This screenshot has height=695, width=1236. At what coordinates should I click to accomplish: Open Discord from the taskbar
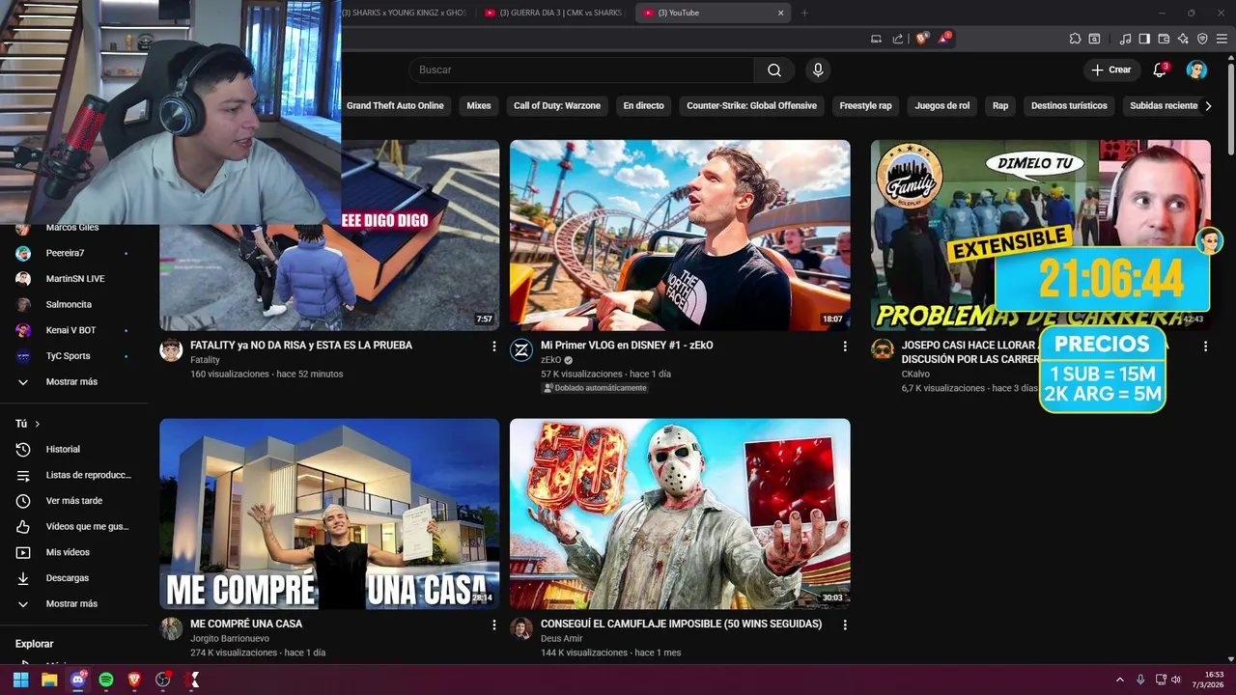[78, 680]
